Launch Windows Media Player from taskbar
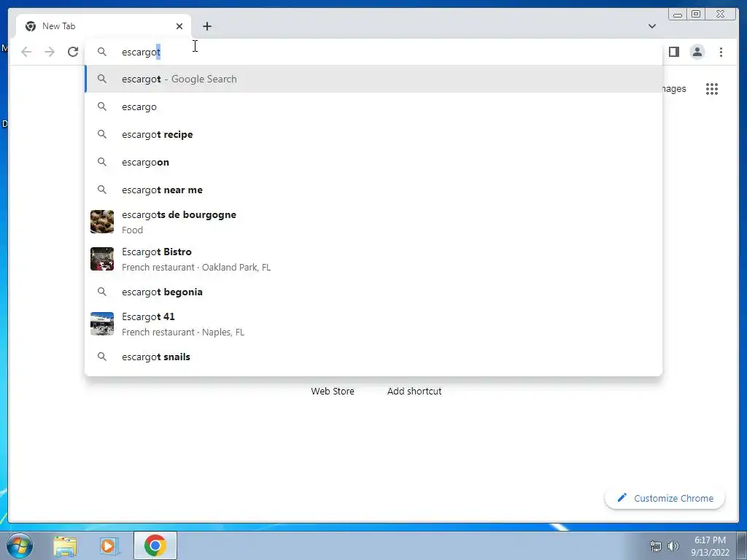747x560 pixels. (x=109, y=545)
